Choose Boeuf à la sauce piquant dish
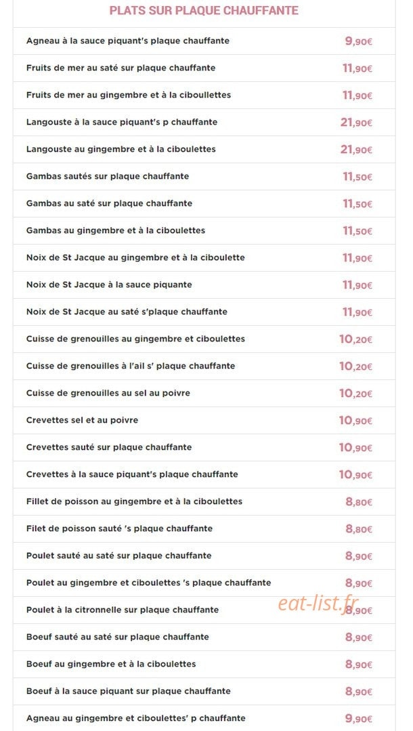Viewport: 413px width, 731px height. coord(204,691)
